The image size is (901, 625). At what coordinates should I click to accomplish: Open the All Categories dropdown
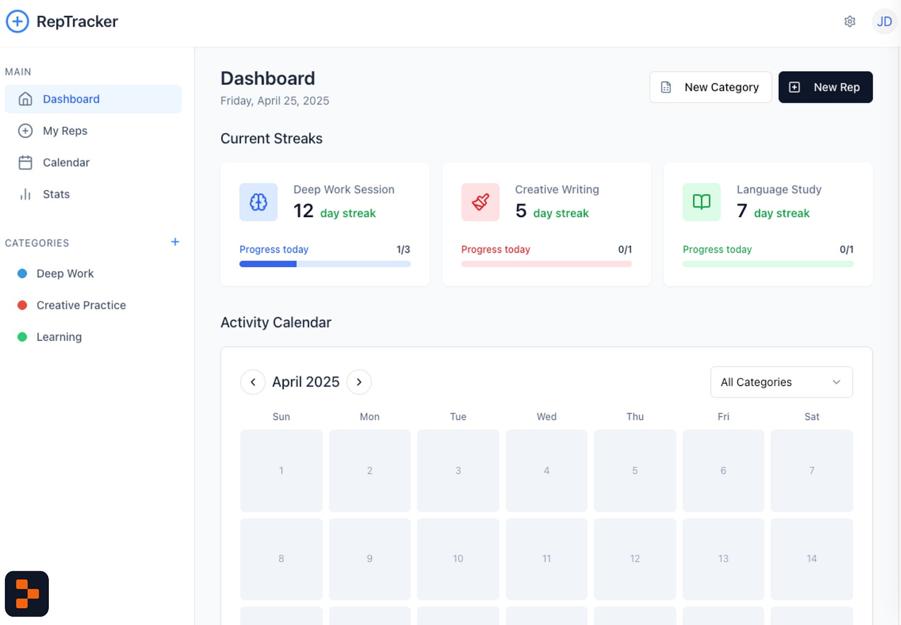(x=782, y=382)
